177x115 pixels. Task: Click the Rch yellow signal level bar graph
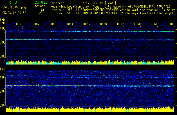click(x=90, y=109)
